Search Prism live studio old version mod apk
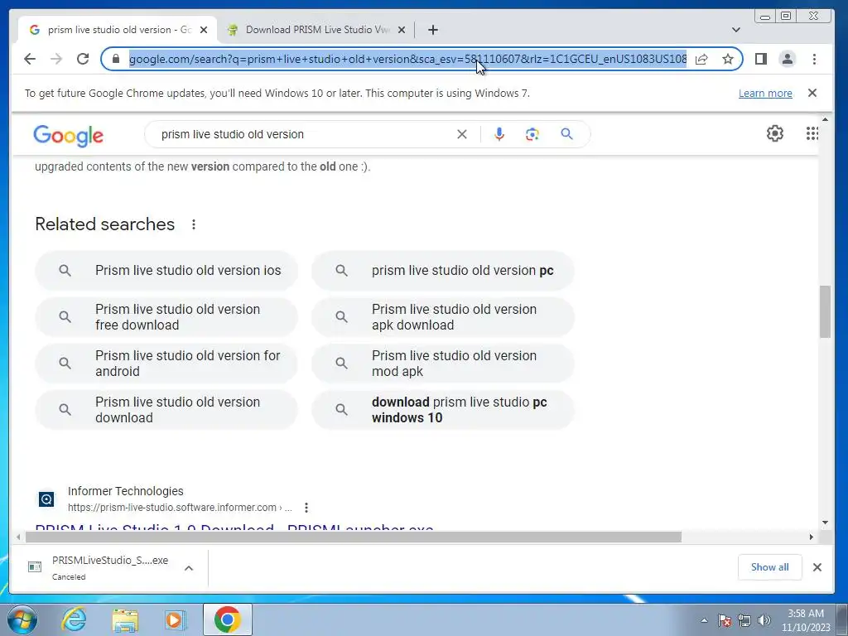 (x=443, y=364)
